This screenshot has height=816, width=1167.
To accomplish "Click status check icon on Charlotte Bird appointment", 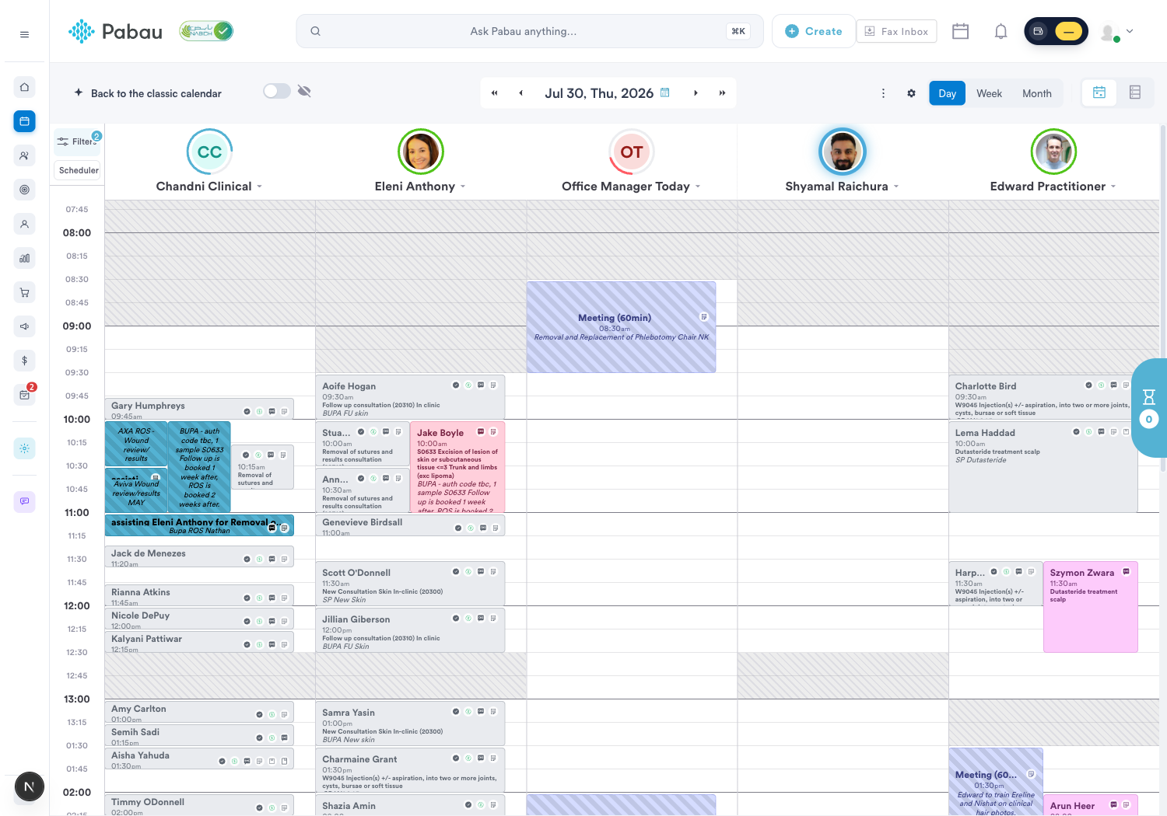I will point(1088,385).
